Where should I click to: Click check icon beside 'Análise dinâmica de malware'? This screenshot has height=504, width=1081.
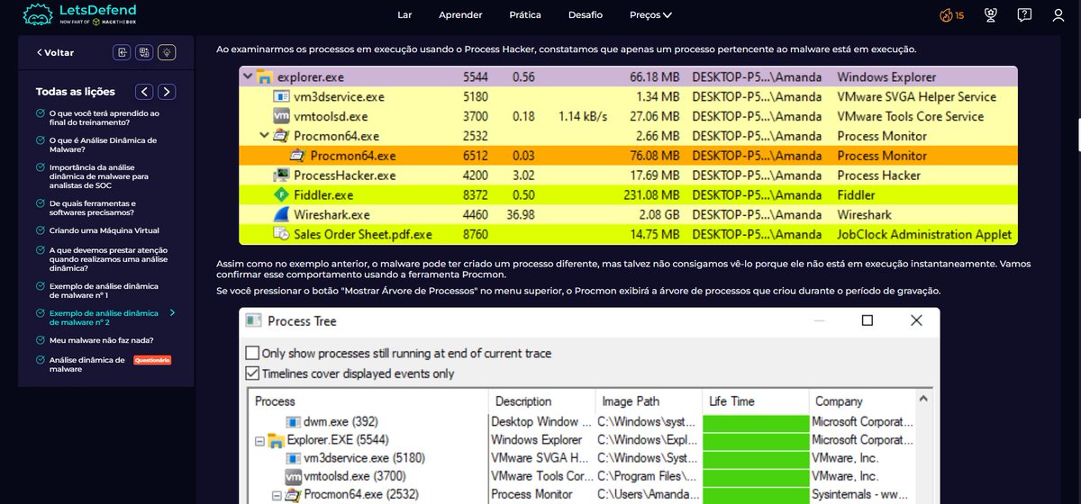41,360
